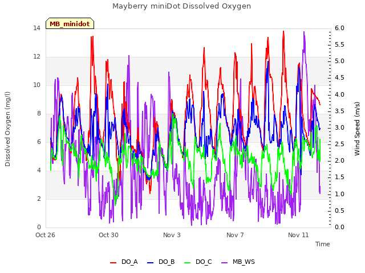Click the 4.5 wind speed tick label
365x273 pixels.
(339, 78)
